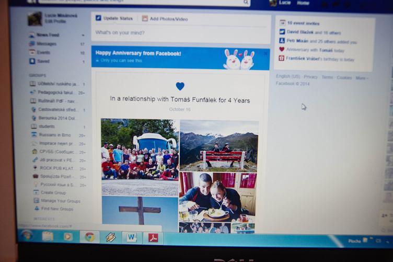Expand the More footer dropdown
Image resolution: width=393 pixels, height=262 pixels.
coord(362,78)
